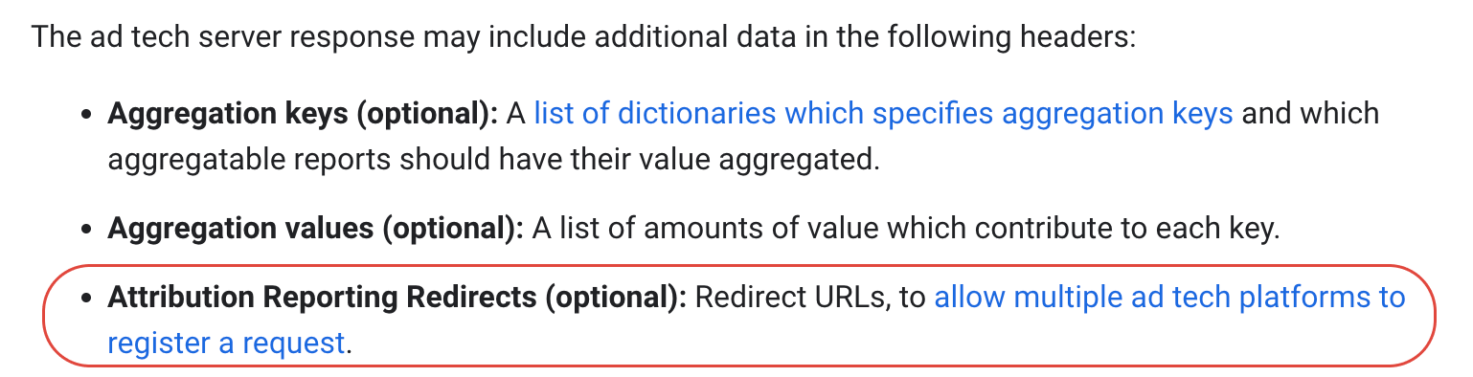Click the intro sentence about ad tech server response
Screen dimensions: 1473x377
click(x=583, y=38)
